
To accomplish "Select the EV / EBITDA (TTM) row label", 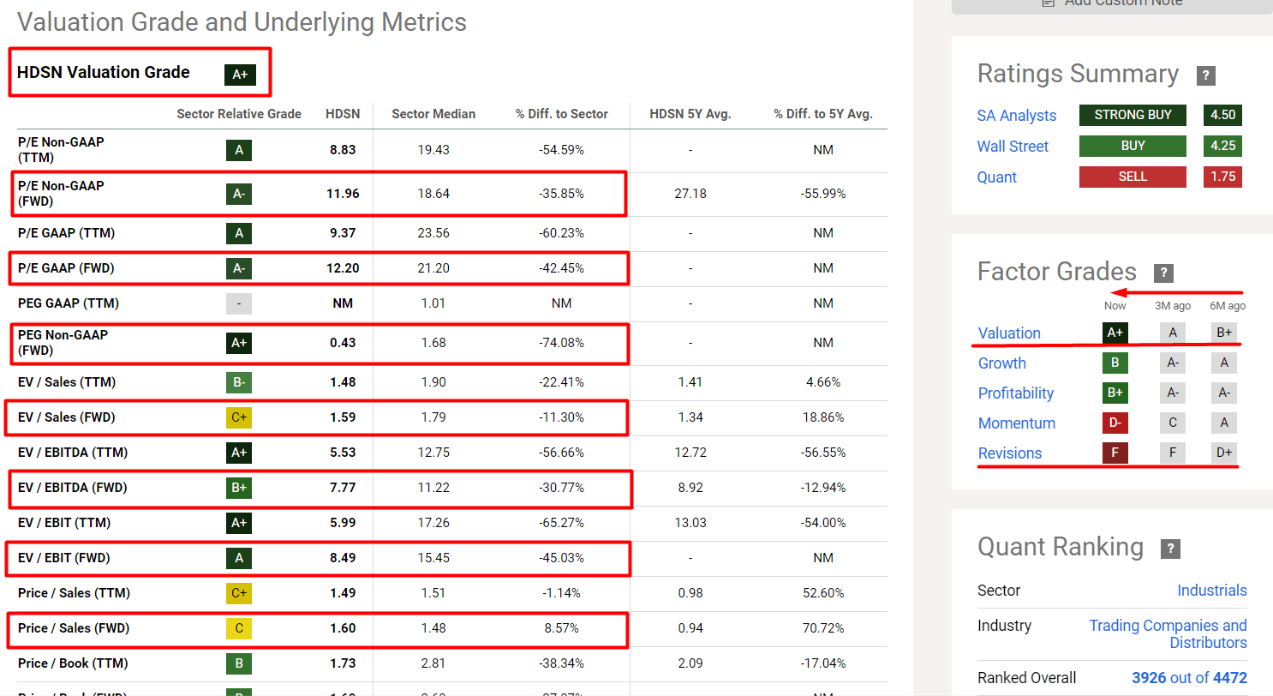I will tap(71, 453).
